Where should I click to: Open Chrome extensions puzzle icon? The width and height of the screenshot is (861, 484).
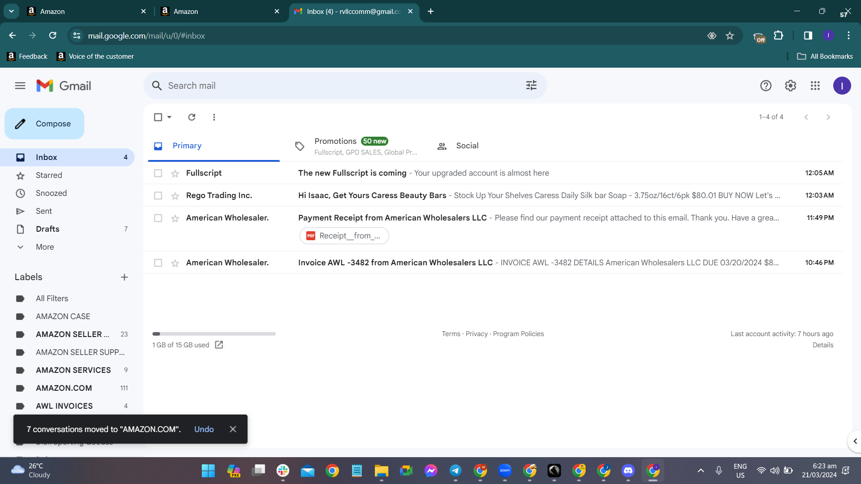(779, 35)
